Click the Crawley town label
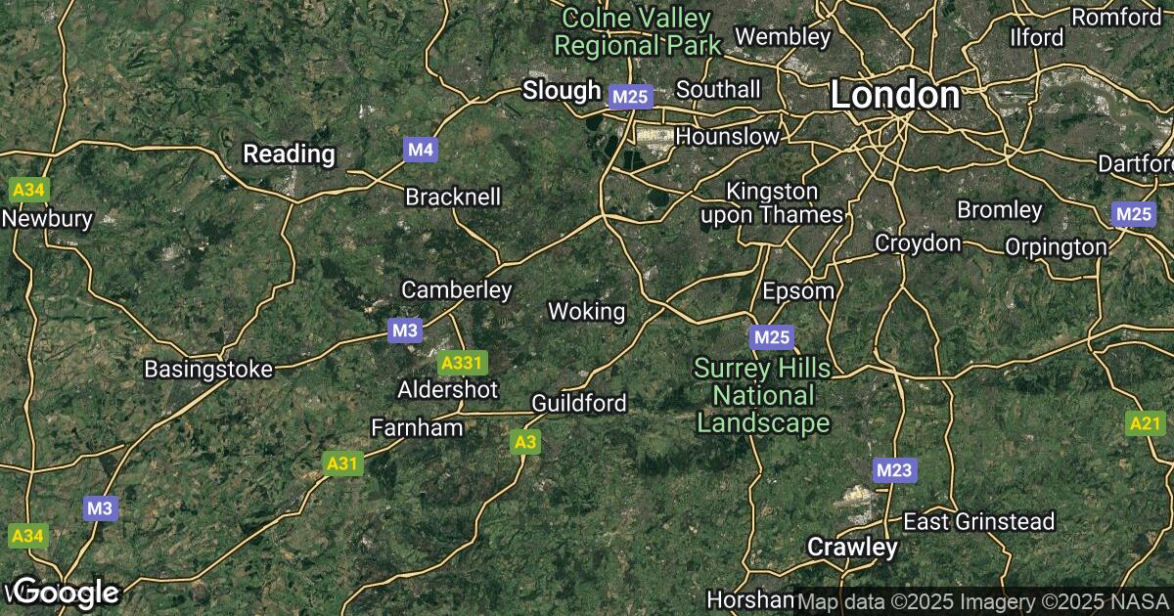Screen dimensions: 1174x616 (852, 548)
